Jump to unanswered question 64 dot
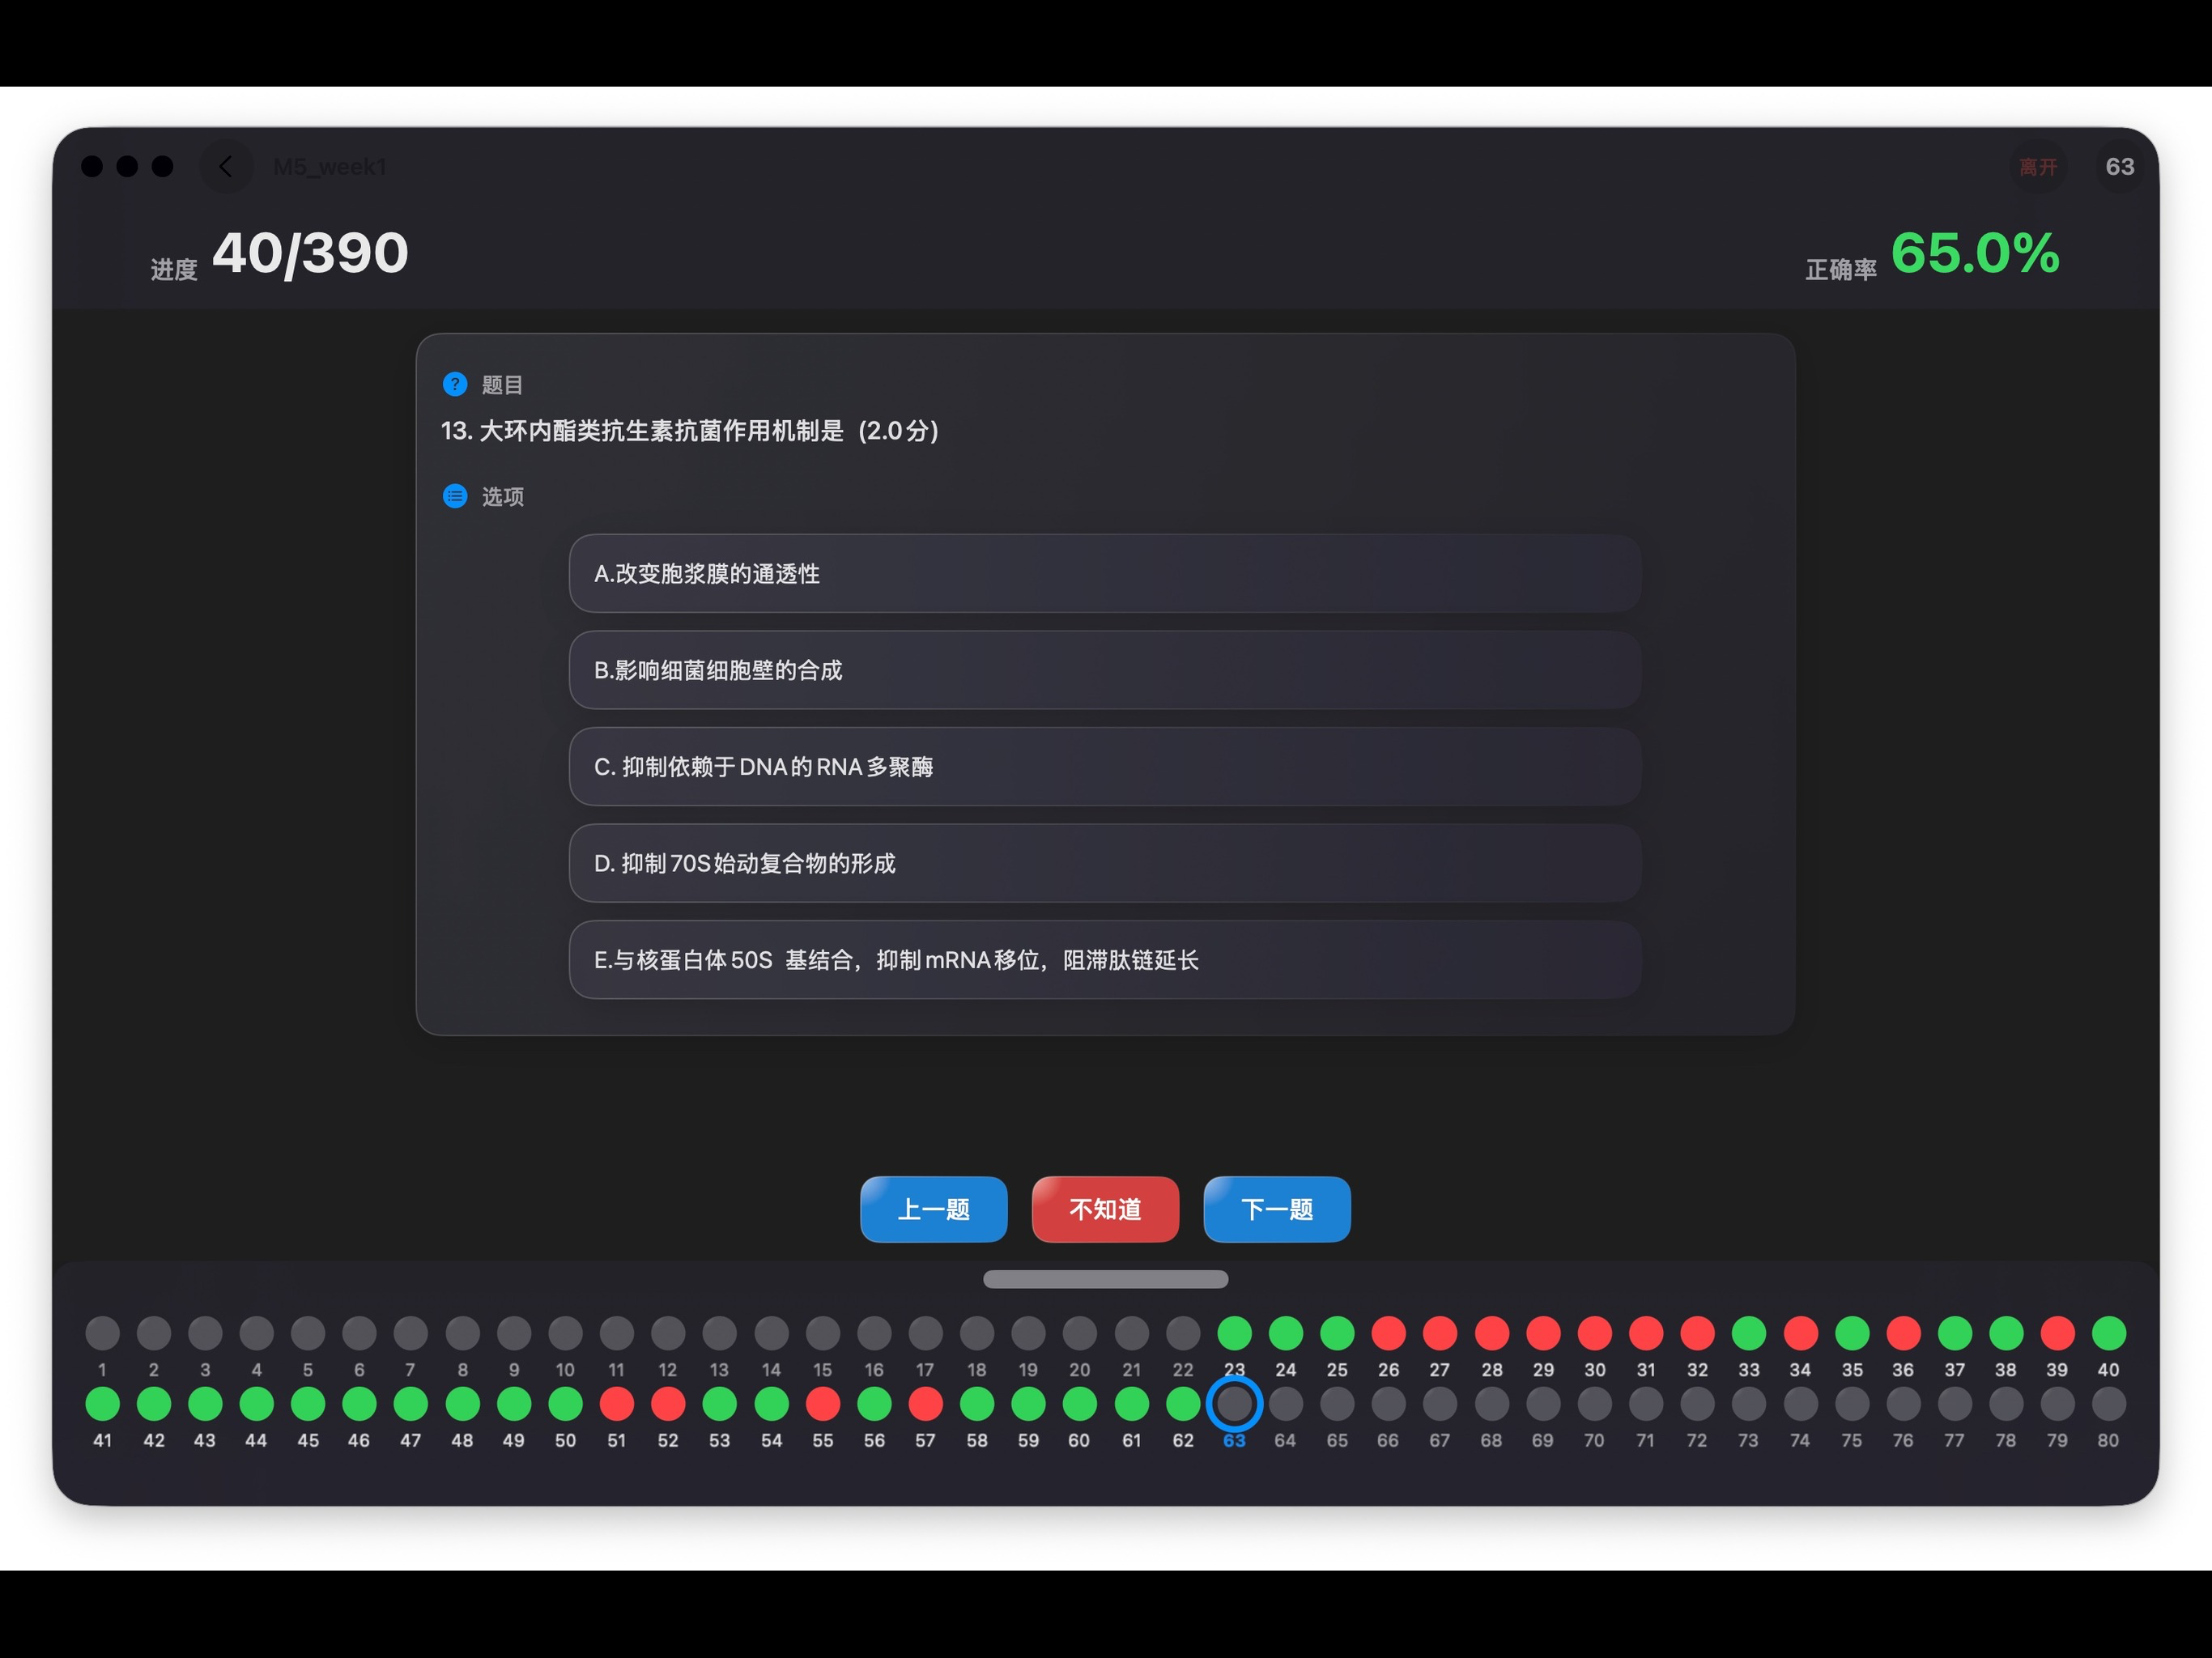This screenshot has width=2212, height=1658. click(x=1286, y=1404)
